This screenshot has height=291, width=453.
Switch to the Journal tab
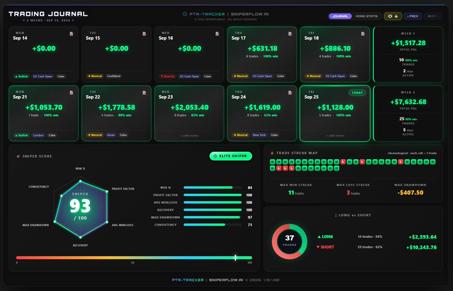(x=340, y=16)
